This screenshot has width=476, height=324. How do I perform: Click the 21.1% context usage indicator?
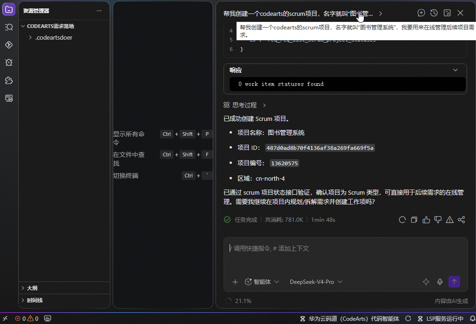coord(238,301)
